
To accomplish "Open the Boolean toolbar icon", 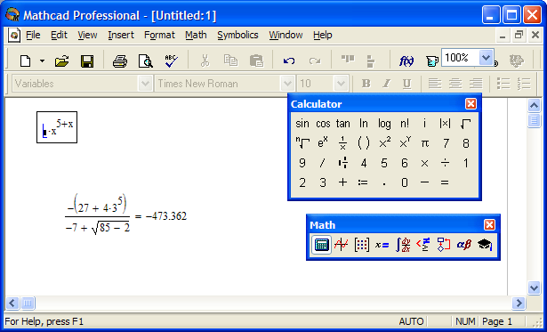I will [423, 245].
